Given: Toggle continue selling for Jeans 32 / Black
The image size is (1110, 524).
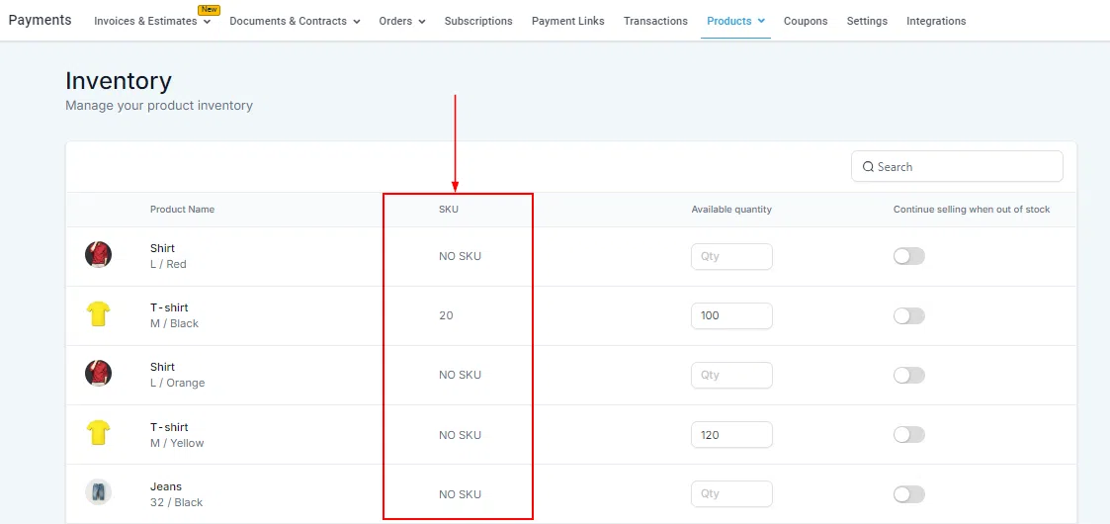Looking at the screenshot, I should click(x=909, y=494).
